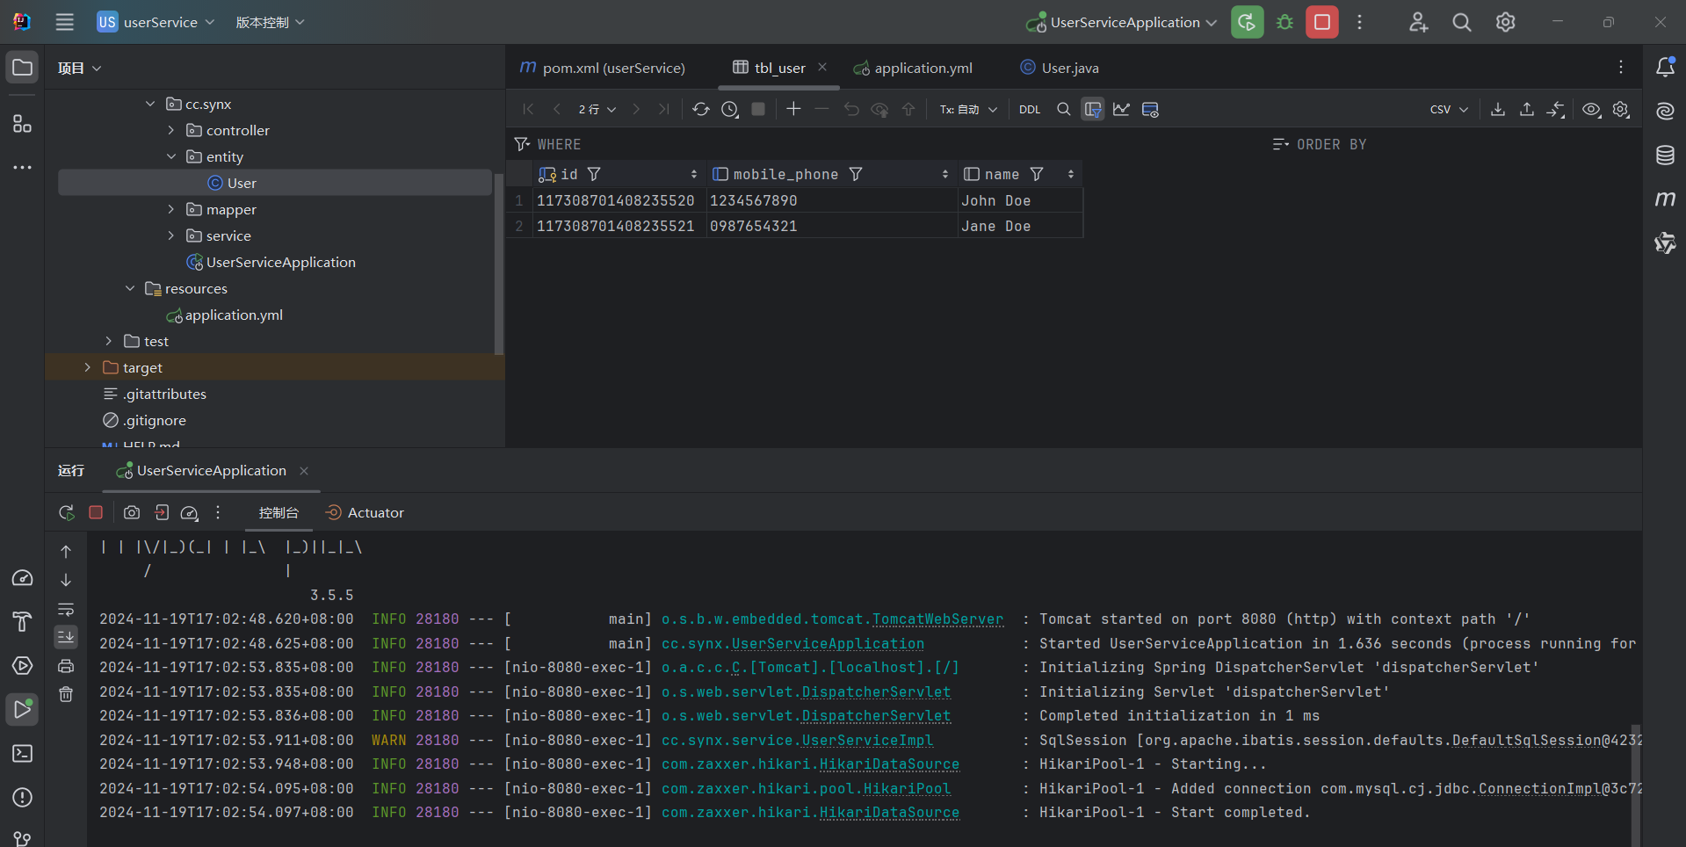1686x847 pixels.
Task: Rerun app in Run tool window
Action: pos(66,512)
